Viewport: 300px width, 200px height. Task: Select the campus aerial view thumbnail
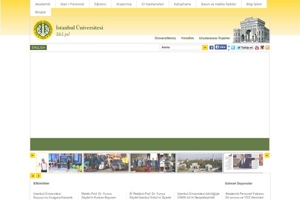pyautogui.click(x=199, y=162)
